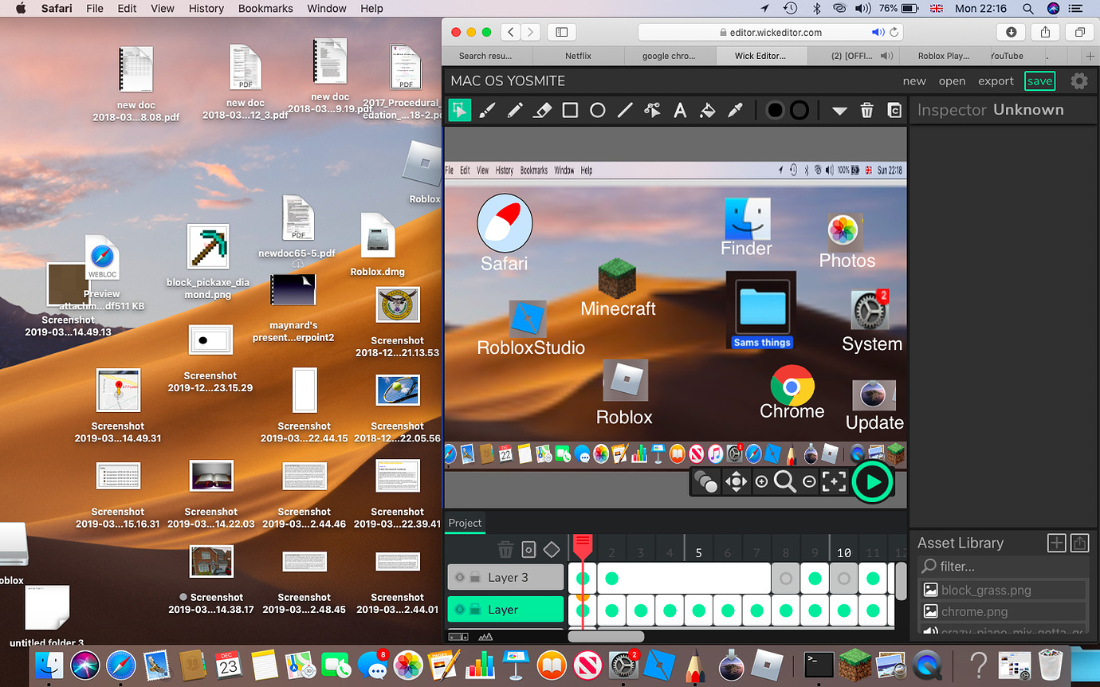Select the Text tool
Screen dimensions: 1100x687
[680, 110]
